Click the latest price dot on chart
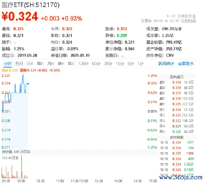The image size is (205, 183). [x=28, y=83]
